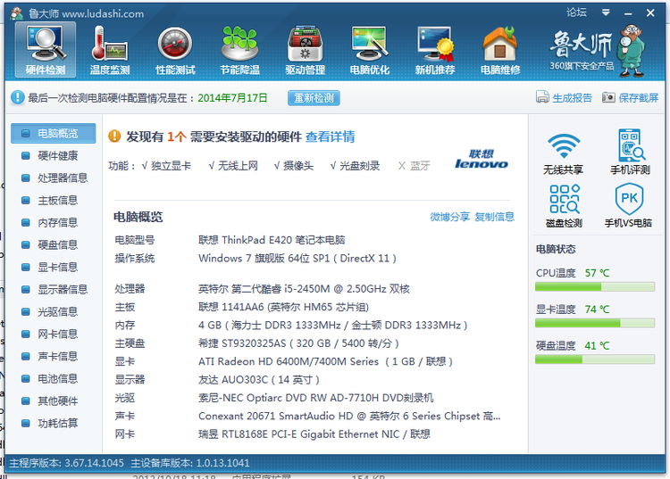Open the 手机评测 phone benchmark

(631, 153)
